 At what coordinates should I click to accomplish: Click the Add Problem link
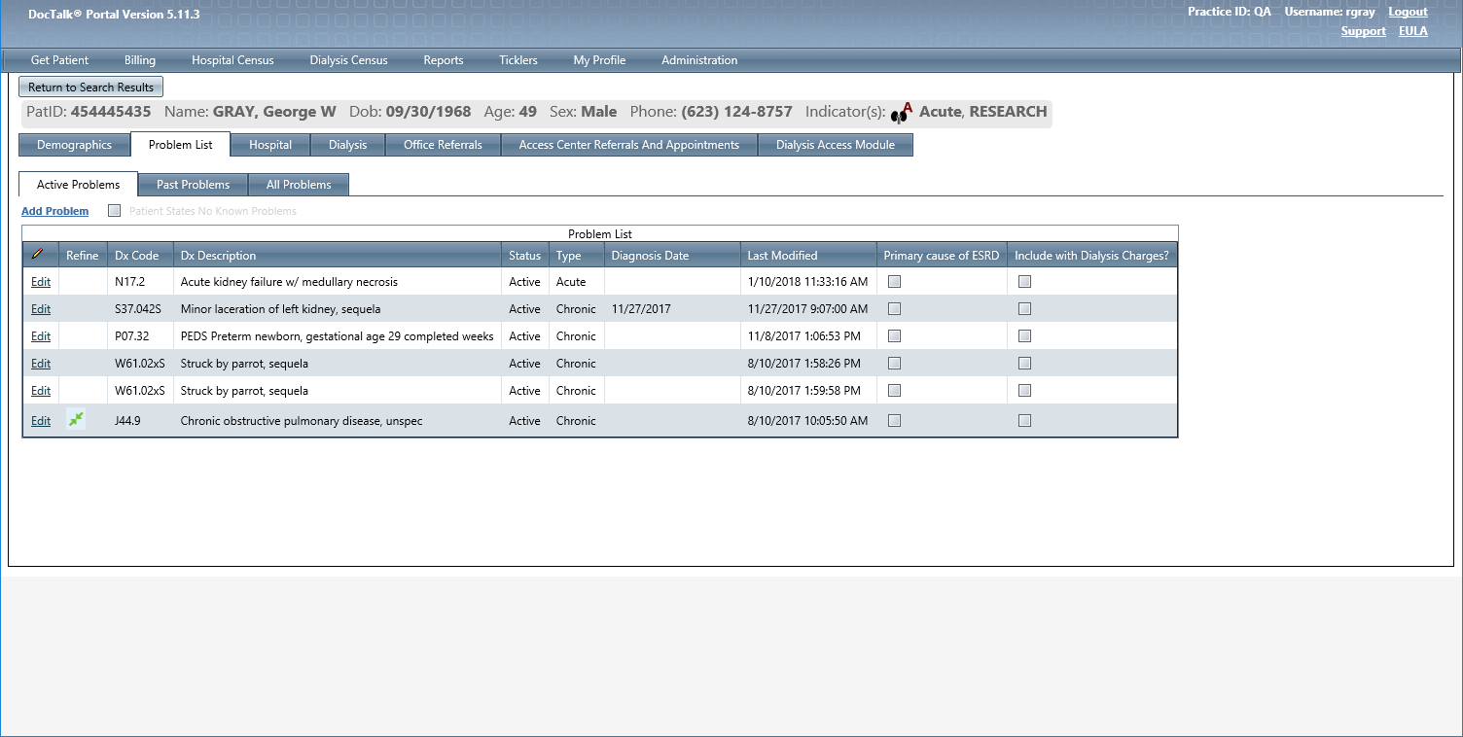(54, 211)
